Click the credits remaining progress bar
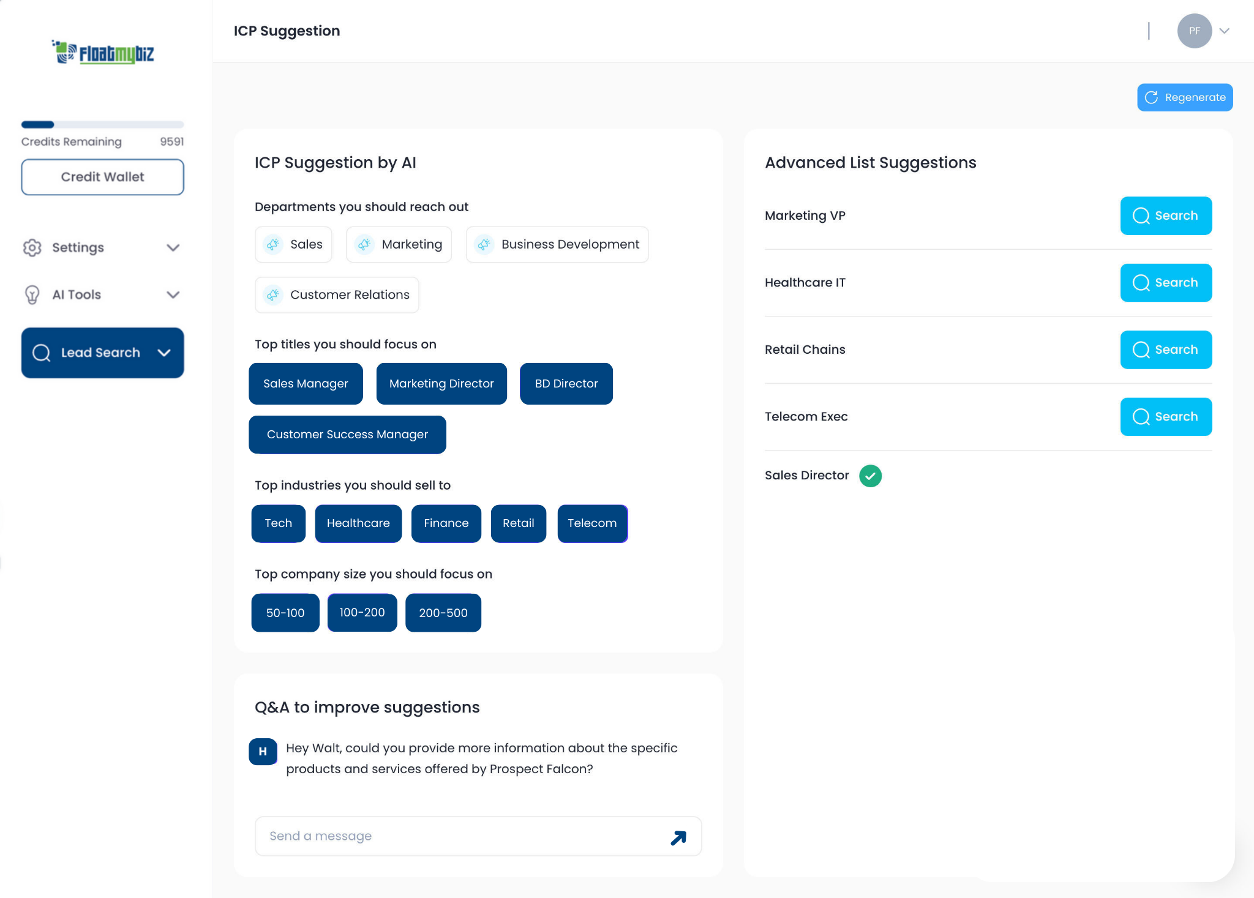The image size is (1254, 898). click(102, 124)
